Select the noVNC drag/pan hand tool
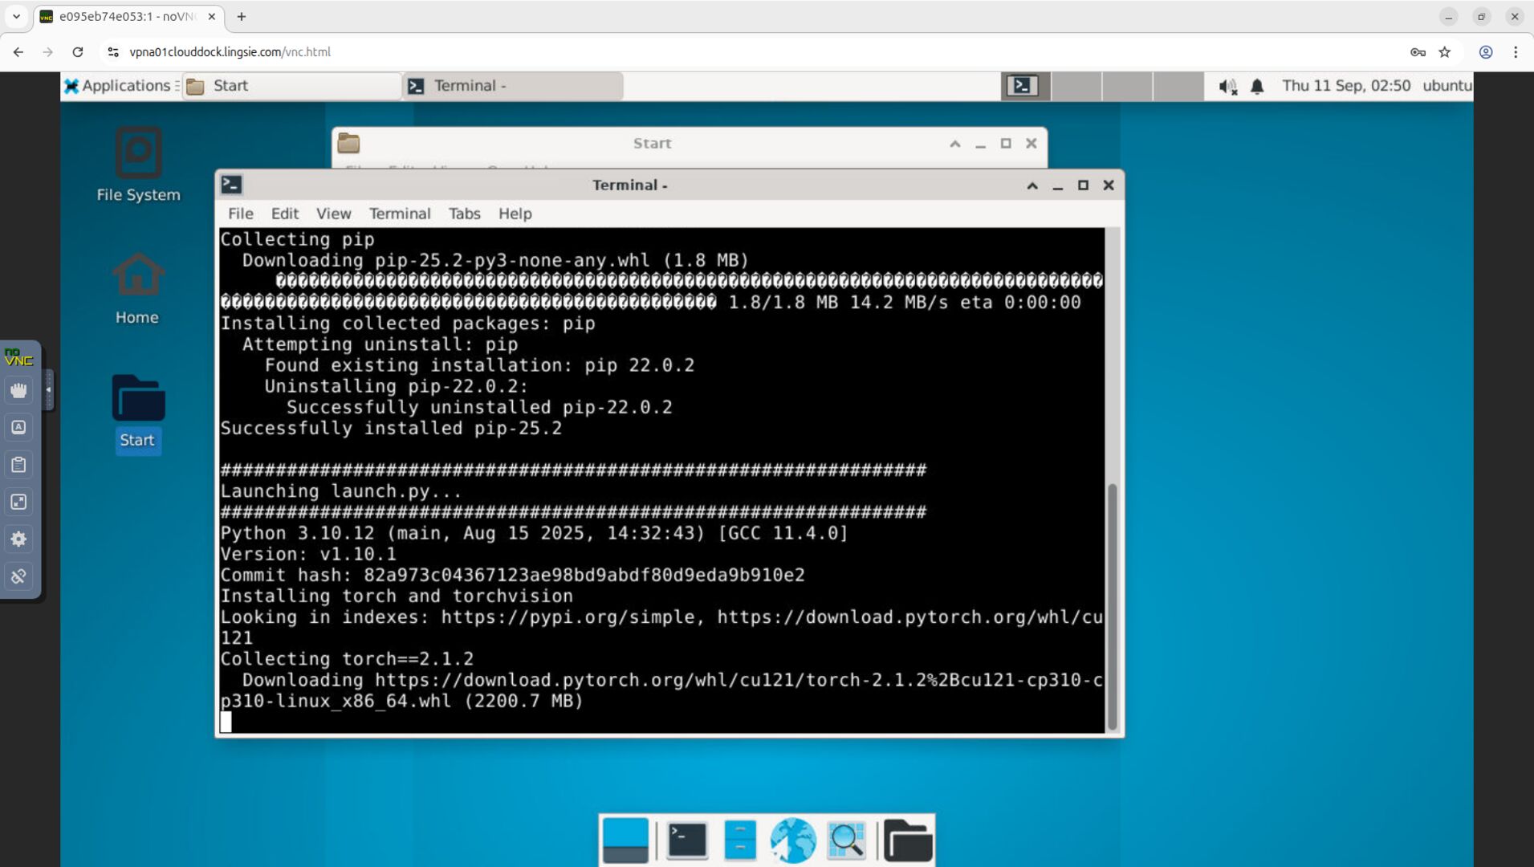The height and width of the screenshot is (867, 1534). [18, 391]
